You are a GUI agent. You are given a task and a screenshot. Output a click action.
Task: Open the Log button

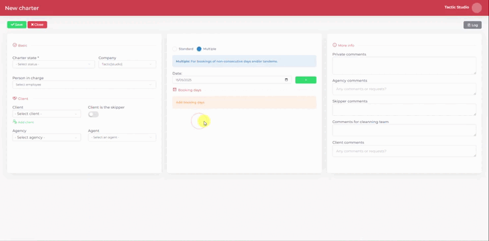click(x=472, y=25)
